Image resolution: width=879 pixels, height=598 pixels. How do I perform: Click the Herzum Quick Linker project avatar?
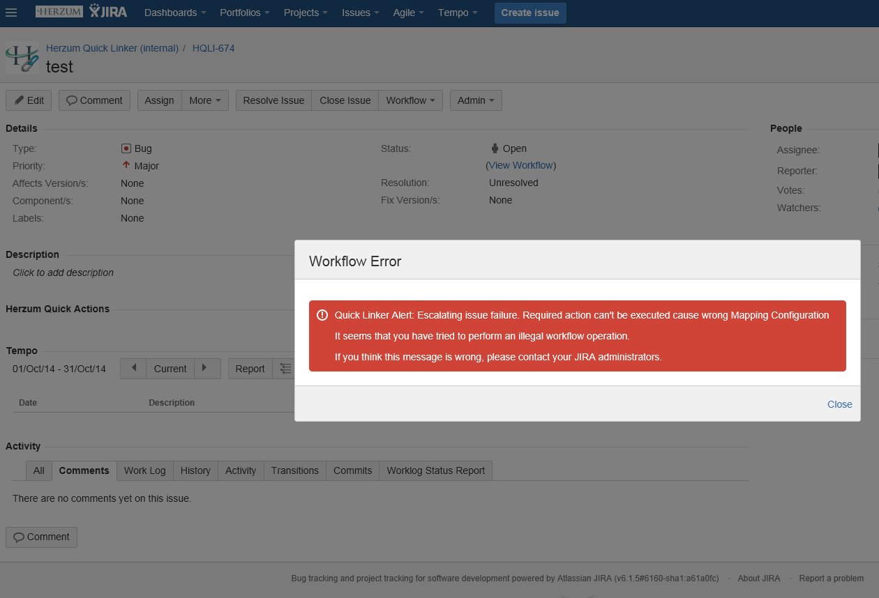coord(22,58)
